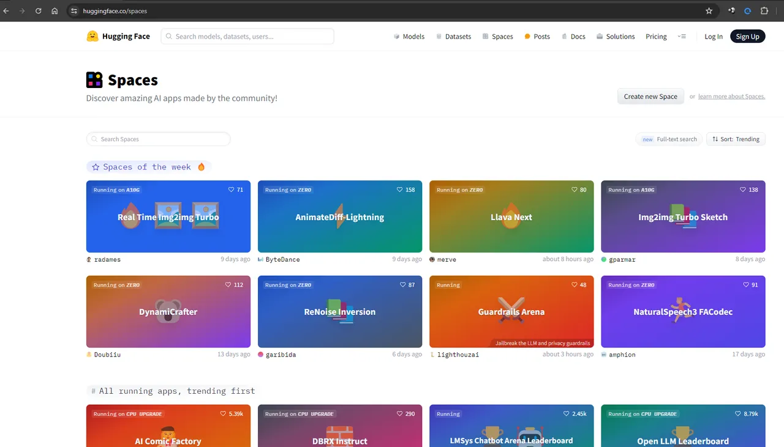Open ReNoise Inversion space card
The height and width of the screenshot is (447, 784).
[340, 312]
